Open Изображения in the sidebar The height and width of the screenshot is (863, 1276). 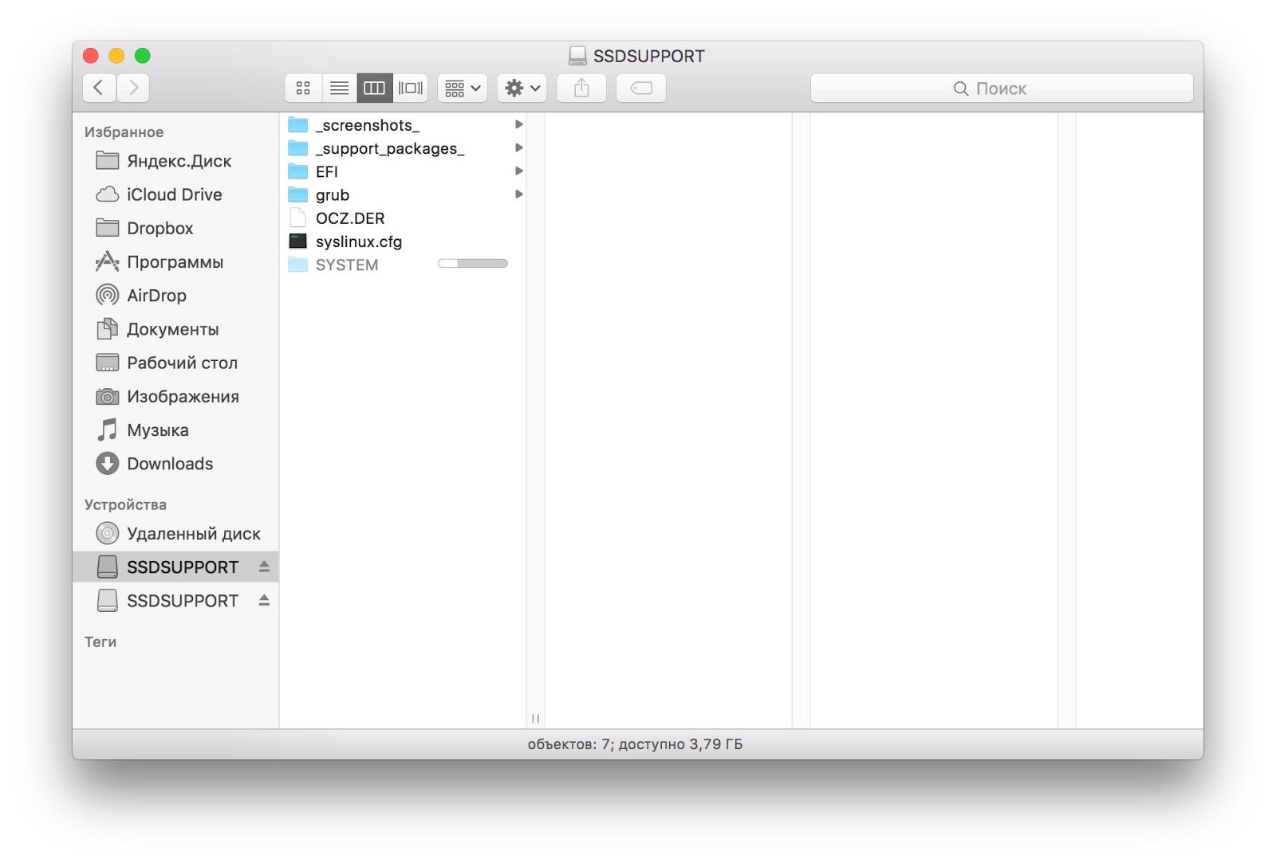coord(175,396)
